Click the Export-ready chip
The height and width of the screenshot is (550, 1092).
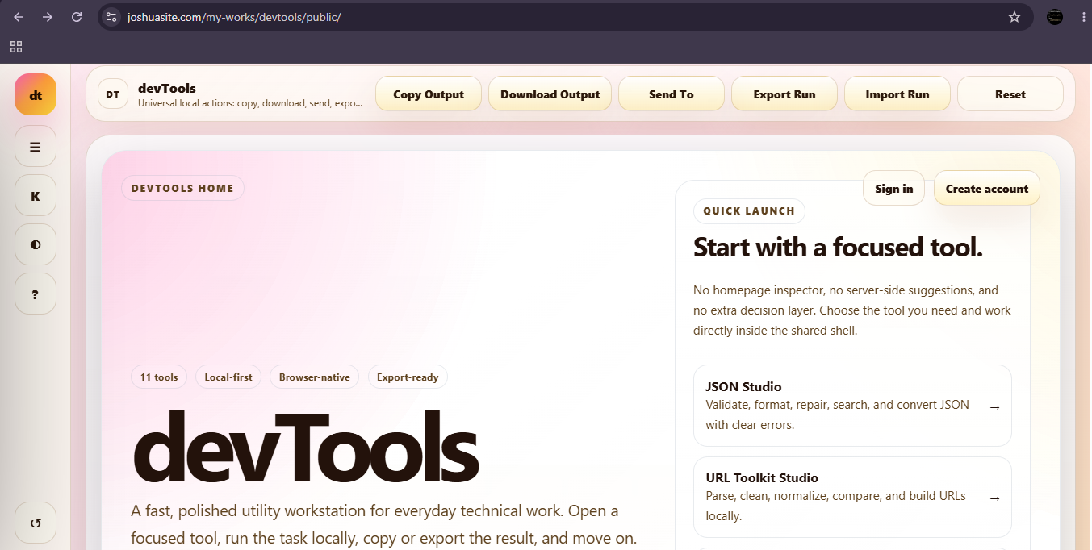click(408, 377)
